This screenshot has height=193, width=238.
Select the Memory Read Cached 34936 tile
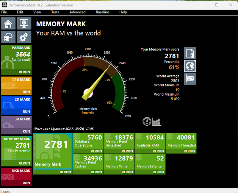click(88, 162)
